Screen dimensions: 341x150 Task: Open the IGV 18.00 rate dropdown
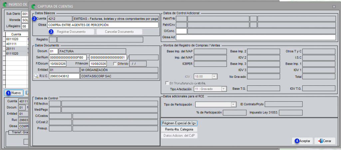(x=214, y=76)
